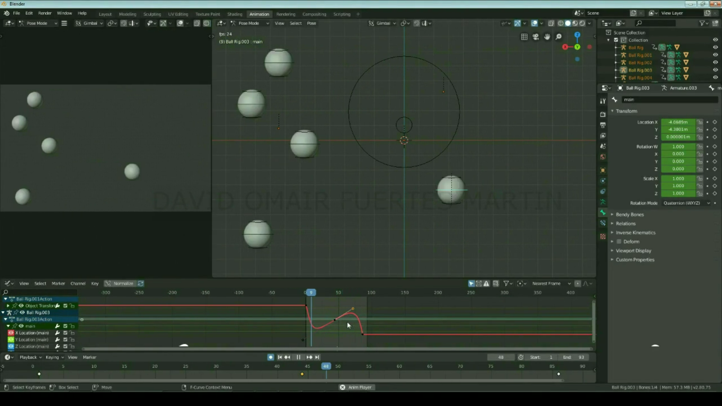Viewport: 722px width, 406px height.
Task: Click the zoom magnifier icon in viewport
Action: tap(559, 37)
